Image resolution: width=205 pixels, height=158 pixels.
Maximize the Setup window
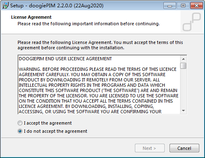pyautogui.click(x=183, y=6)
